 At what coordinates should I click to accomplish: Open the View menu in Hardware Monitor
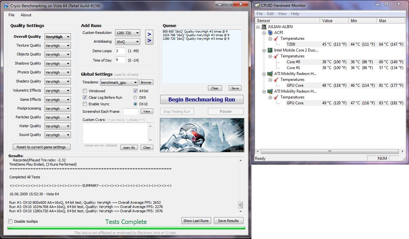282,14
